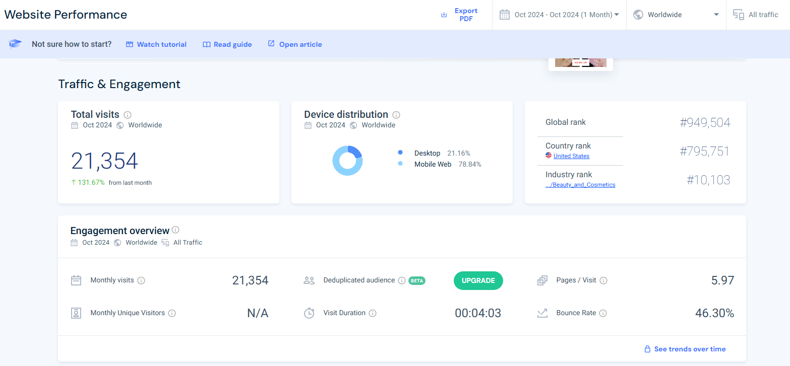790x366 pixels.
Task: Click the Mobile Web legend color dot
Action: (400, 164)
